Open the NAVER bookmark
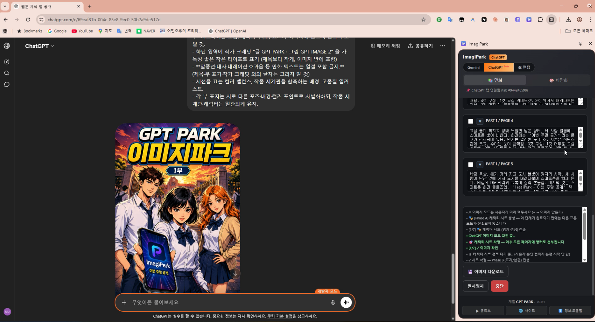The width and height of the screenshot is (595, 322). tap(146, 31)
